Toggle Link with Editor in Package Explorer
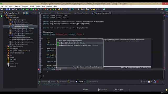This screenshot has height=94, width=168. coord(27,13)
